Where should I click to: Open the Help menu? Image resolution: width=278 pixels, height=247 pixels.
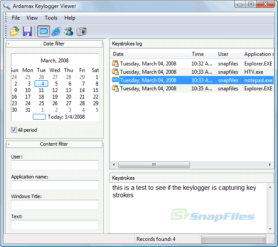(70, 18)
